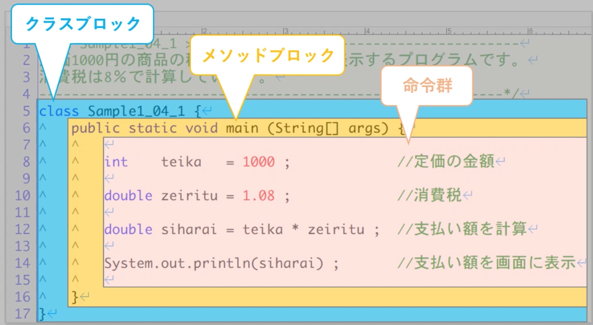Click 'double' keyword on line 10

128,196
